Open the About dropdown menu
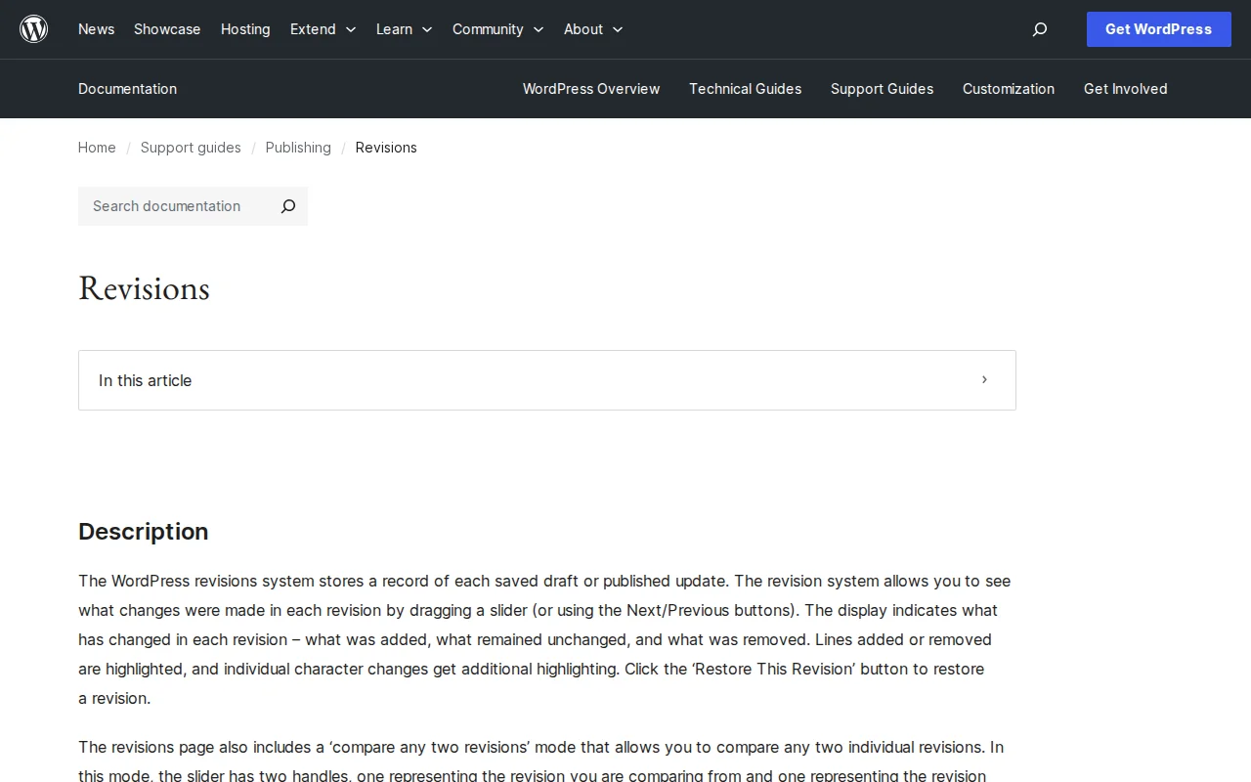1251x782 pixels. tap(592, 29)
